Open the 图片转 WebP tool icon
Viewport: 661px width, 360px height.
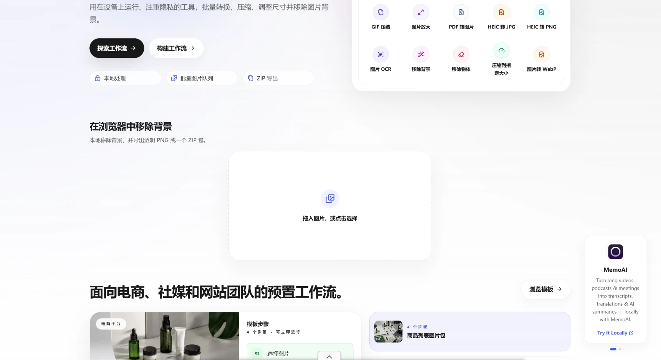pos(542,54)
